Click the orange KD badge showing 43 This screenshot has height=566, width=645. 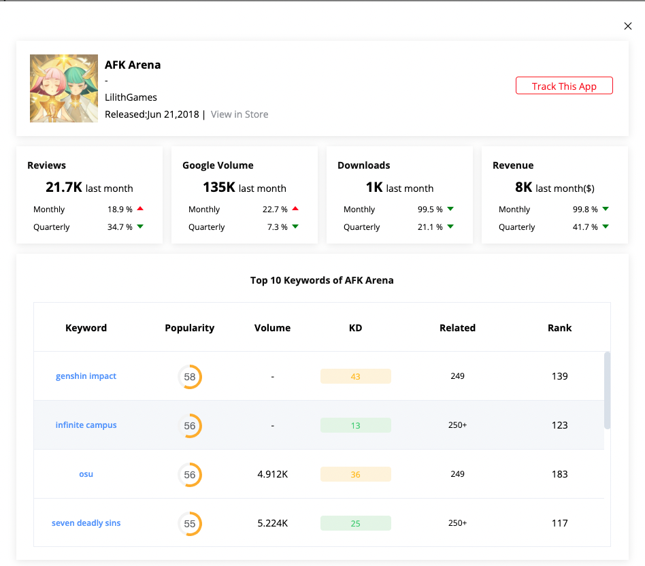point(355,376)
